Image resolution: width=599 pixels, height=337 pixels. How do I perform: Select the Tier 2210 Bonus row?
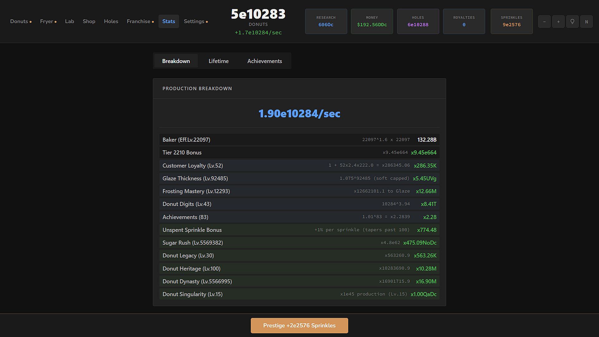point(299,153)
